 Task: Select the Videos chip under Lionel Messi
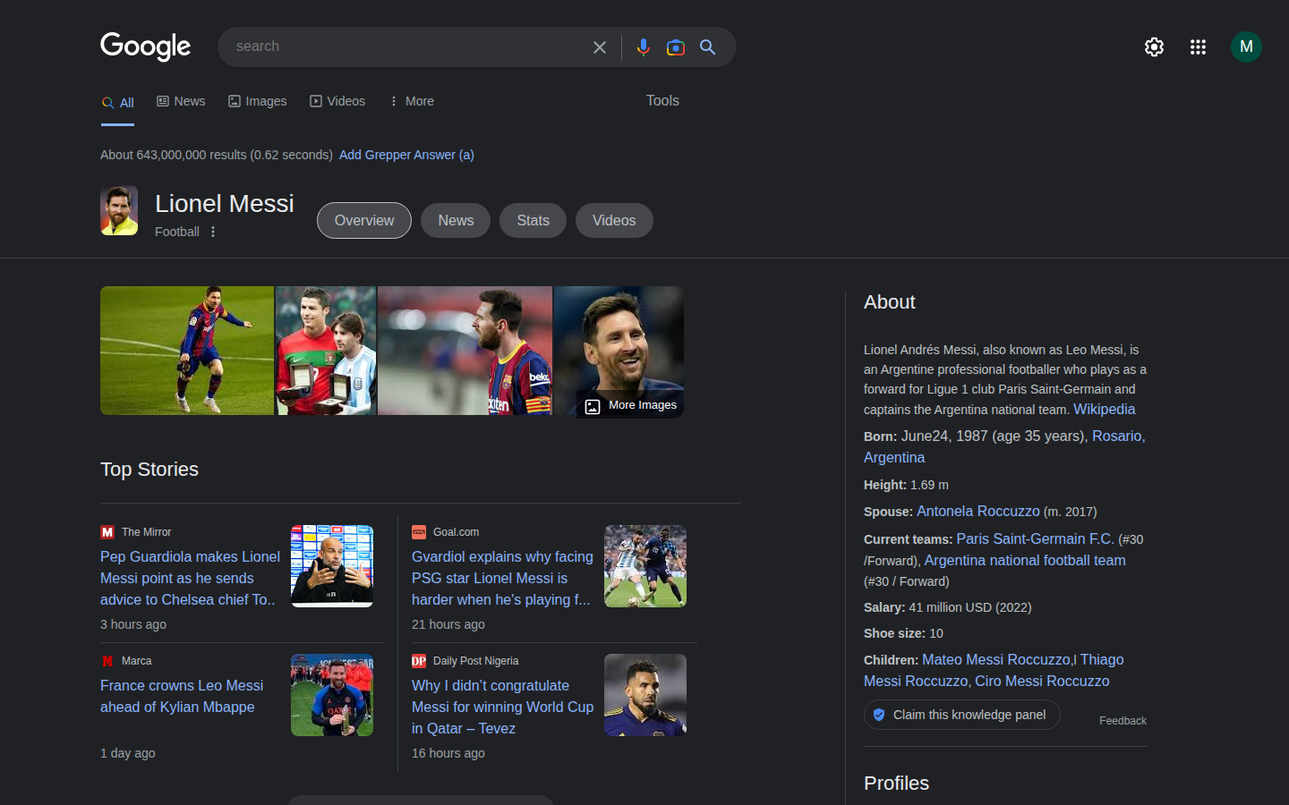coord(614,221)
